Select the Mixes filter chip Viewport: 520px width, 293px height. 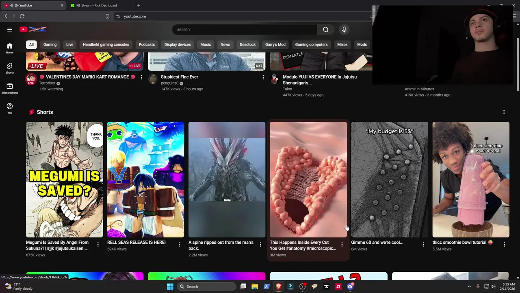342,44
